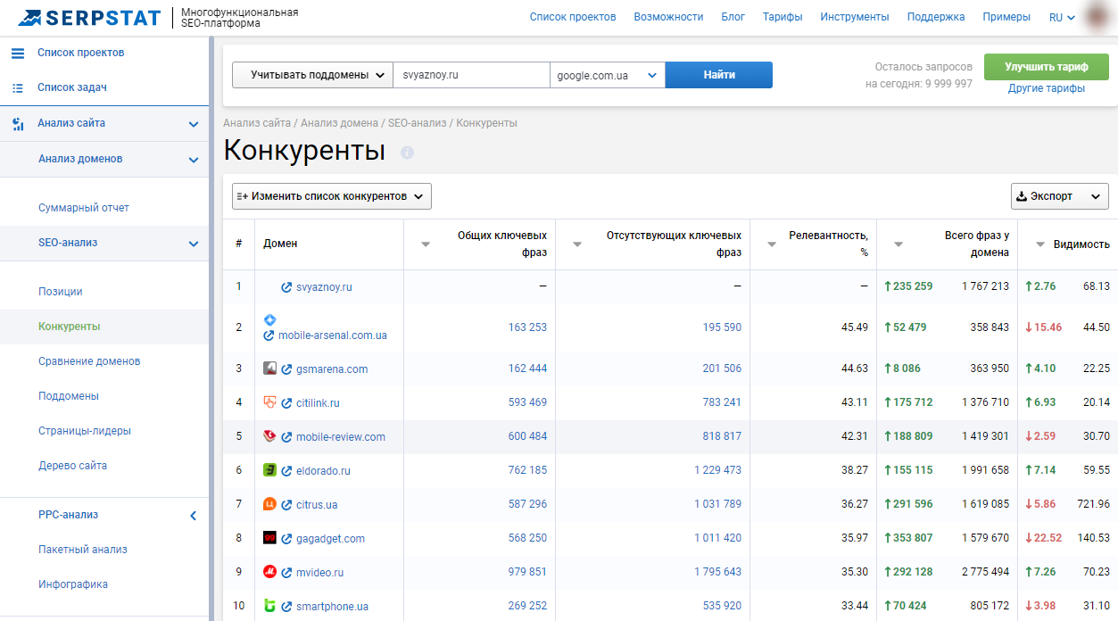
Task: Click the info icon next to Конкуренты heading
Action: pos(407,153)
